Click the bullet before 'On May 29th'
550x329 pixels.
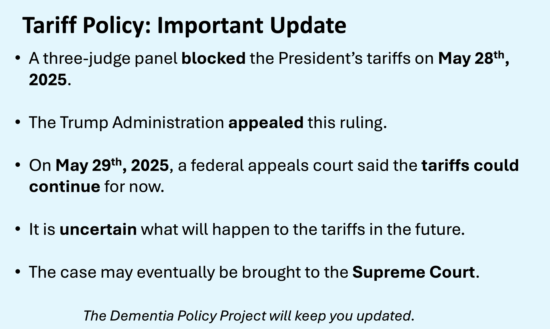[x=18, y=165]
